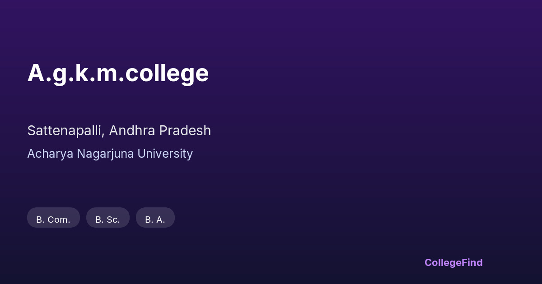Open the CollegeFind brand logo
Screen dimensions: 542x284
click(453, 262)
